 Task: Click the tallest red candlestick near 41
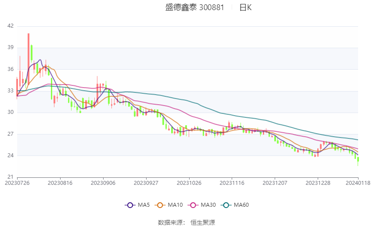pyautogui.click(x=29, y=59)
